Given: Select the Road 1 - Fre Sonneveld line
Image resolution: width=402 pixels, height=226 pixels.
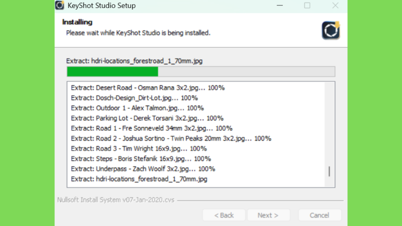Looking at the screenshot, I should pyautogui.click(x=152, y=128).
